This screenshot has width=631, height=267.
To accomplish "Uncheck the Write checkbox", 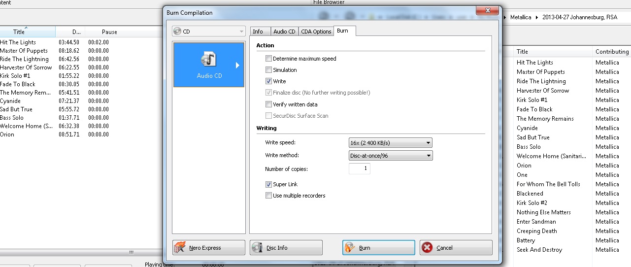I will point(268,81).
